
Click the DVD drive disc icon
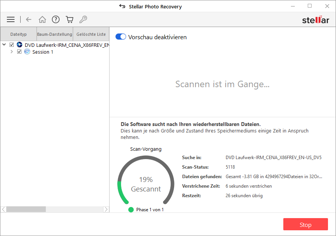point(19,45)
